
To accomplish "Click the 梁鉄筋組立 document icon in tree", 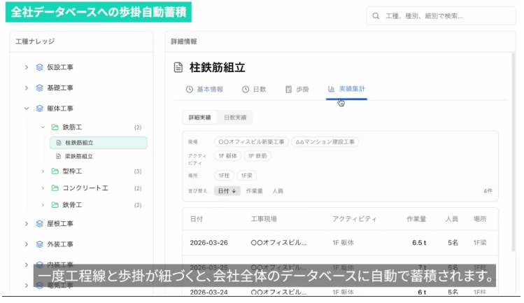I will pyautogui.click(x=58, y=156).
